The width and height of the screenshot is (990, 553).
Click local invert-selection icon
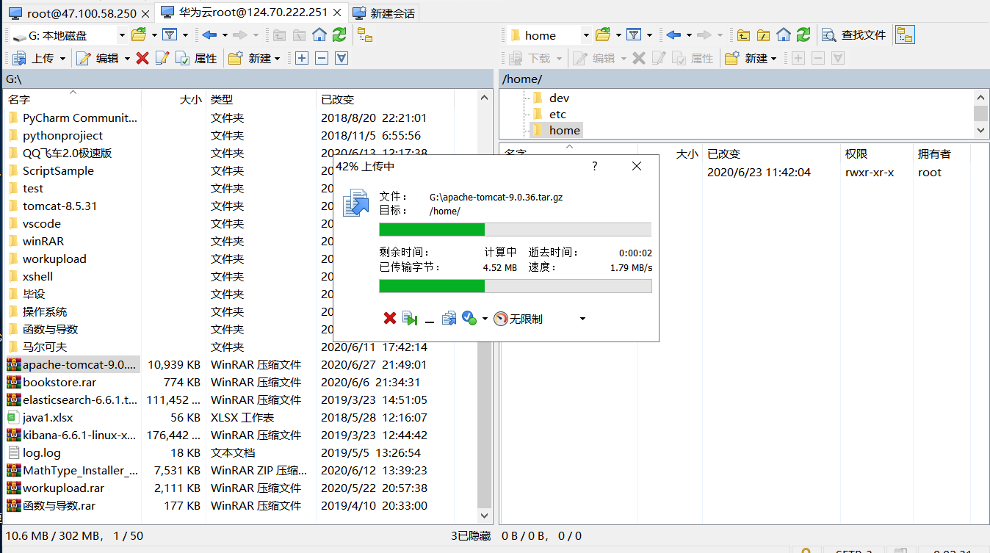coord(341,58)
